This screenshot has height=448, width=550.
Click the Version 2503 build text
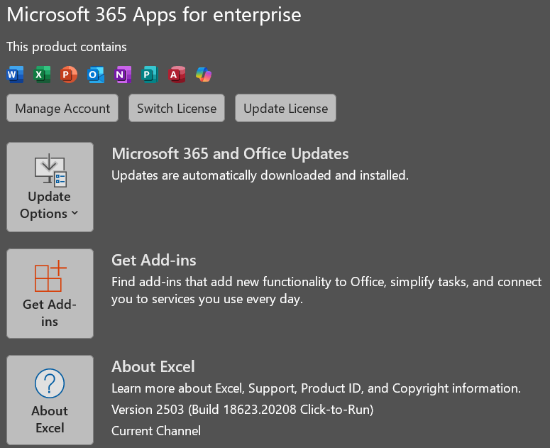[243, 410]
